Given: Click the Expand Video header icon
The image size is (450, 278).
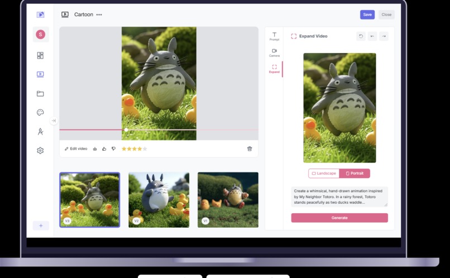Looking at the screenshot, I should point(294,36).
